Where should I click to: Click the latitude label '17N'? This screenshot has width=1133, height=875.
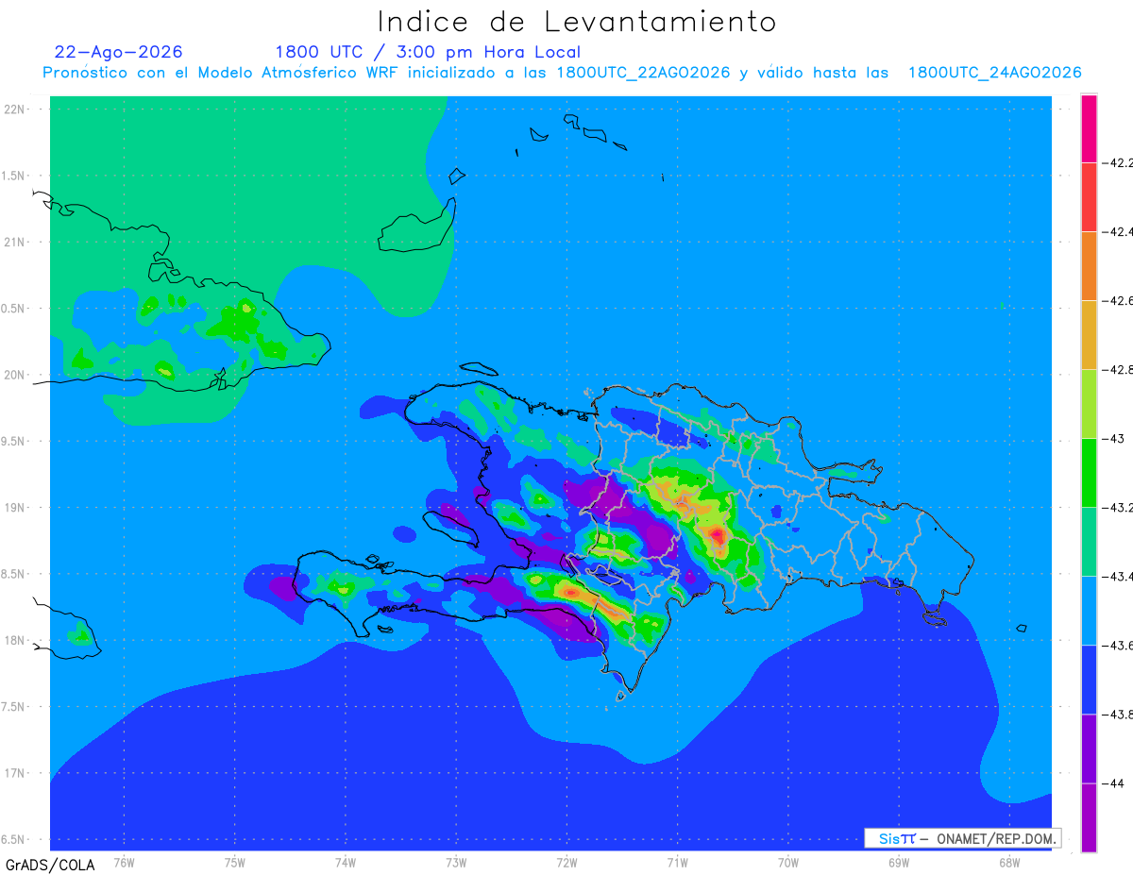(15, 773)
